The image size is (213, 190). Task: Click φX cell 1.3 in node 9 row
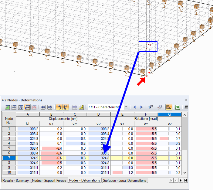pyautogui.click(x=122, y=168)
